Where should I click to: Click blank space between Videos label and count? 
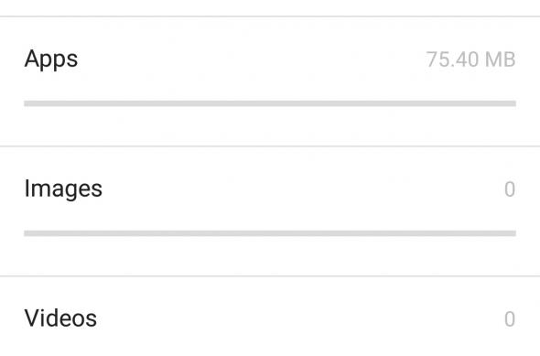pos(299,318)
